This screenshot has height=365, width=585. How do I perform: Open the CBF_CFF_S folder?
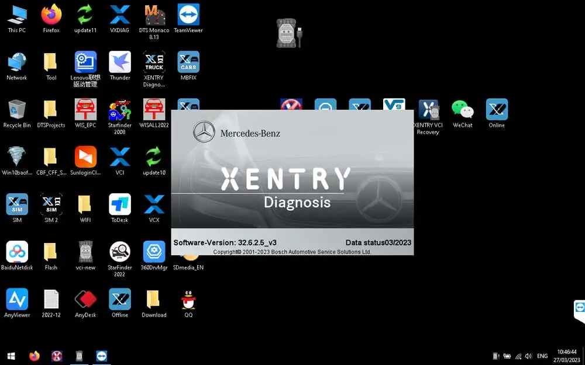pos(51,161)
